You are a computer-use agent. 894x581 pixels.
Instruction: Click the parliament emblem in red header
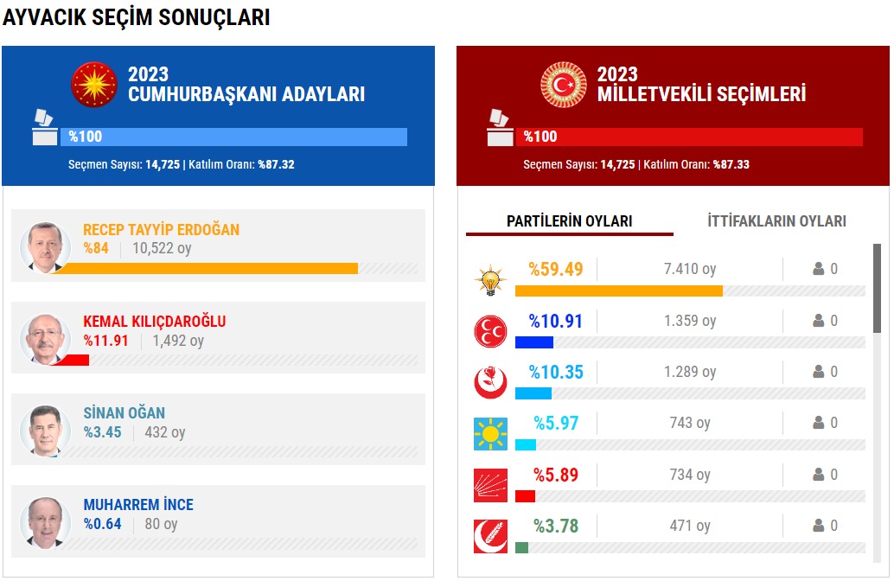coord(564,85)
